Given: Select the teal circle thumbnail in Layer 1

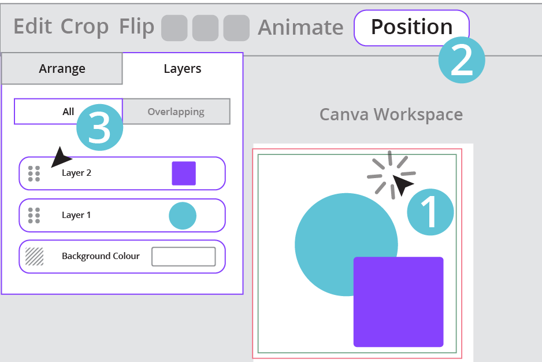Looking at the screenshot, I should [x=183, y=216].
